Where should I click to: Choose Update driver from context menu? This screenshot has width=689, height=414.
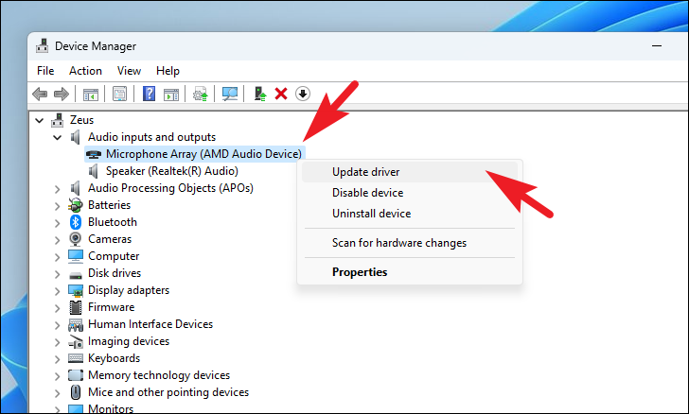point(365,172)
